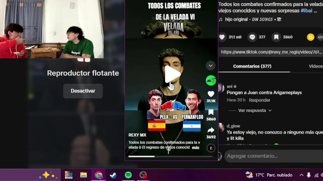
Task: Open comments via speech bubble icon 377
Action: click(x=252, y=37)
